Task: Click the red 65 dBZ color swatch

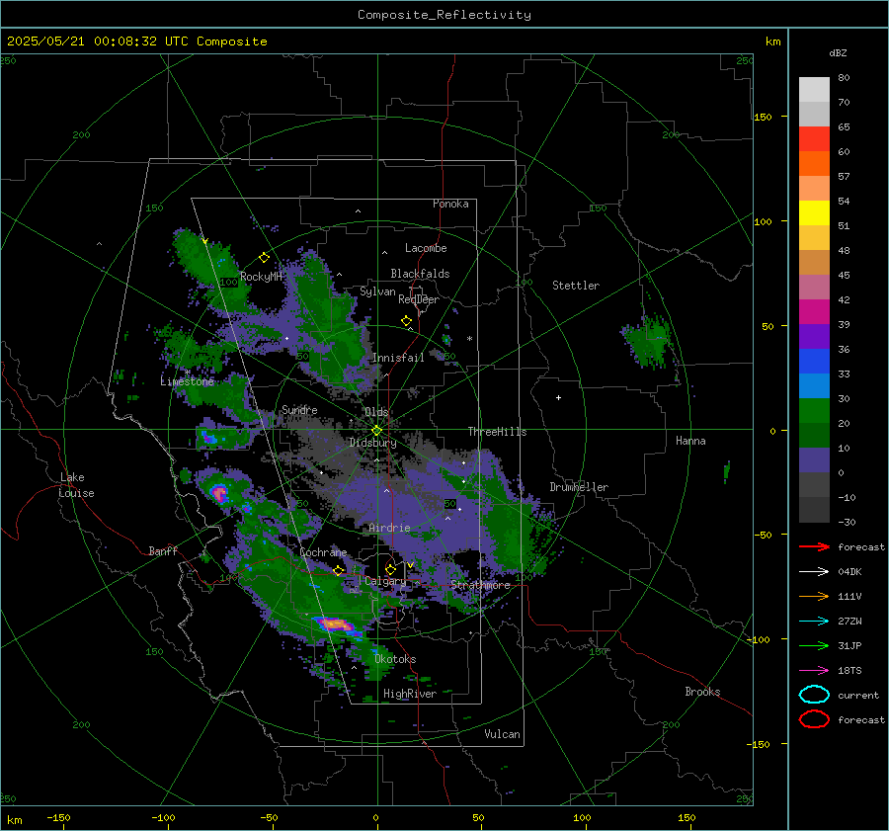Action: (x=814, y=138)
